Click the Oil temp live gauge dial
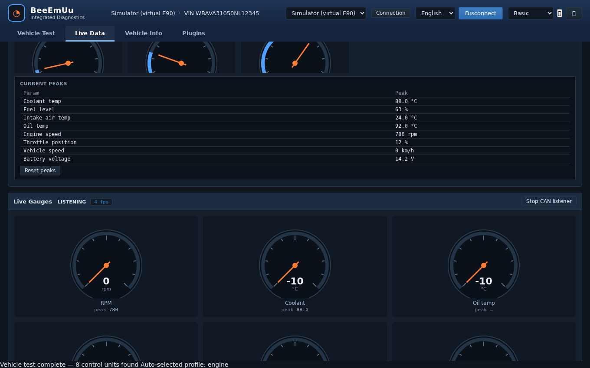This screenshot has height=368, width=590. (x=484, y=264)
